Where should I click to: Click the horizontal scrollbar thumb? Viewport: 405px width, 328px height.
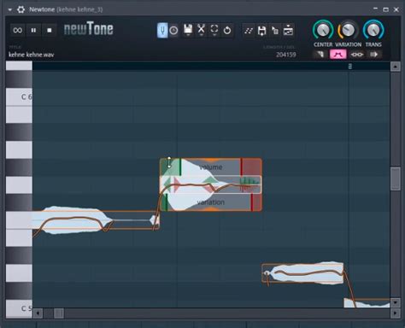pos(59,313)
